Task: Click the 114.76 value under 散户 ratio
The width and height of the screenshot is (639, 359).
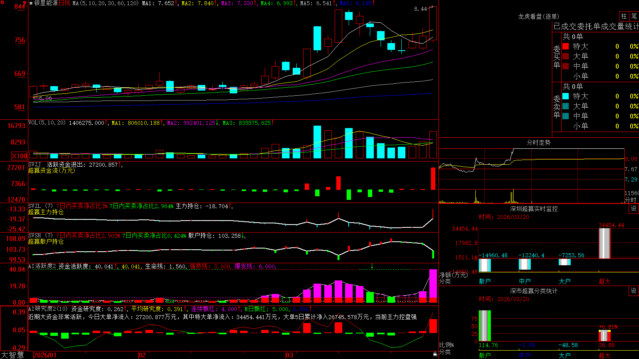Action: (488, 345)
